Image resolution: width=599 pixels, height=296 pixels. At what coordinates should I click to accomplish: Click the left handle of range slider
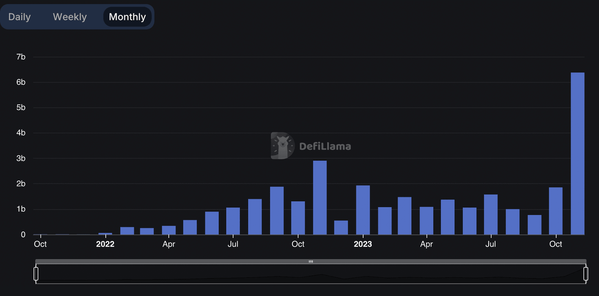tap(36, 274)
